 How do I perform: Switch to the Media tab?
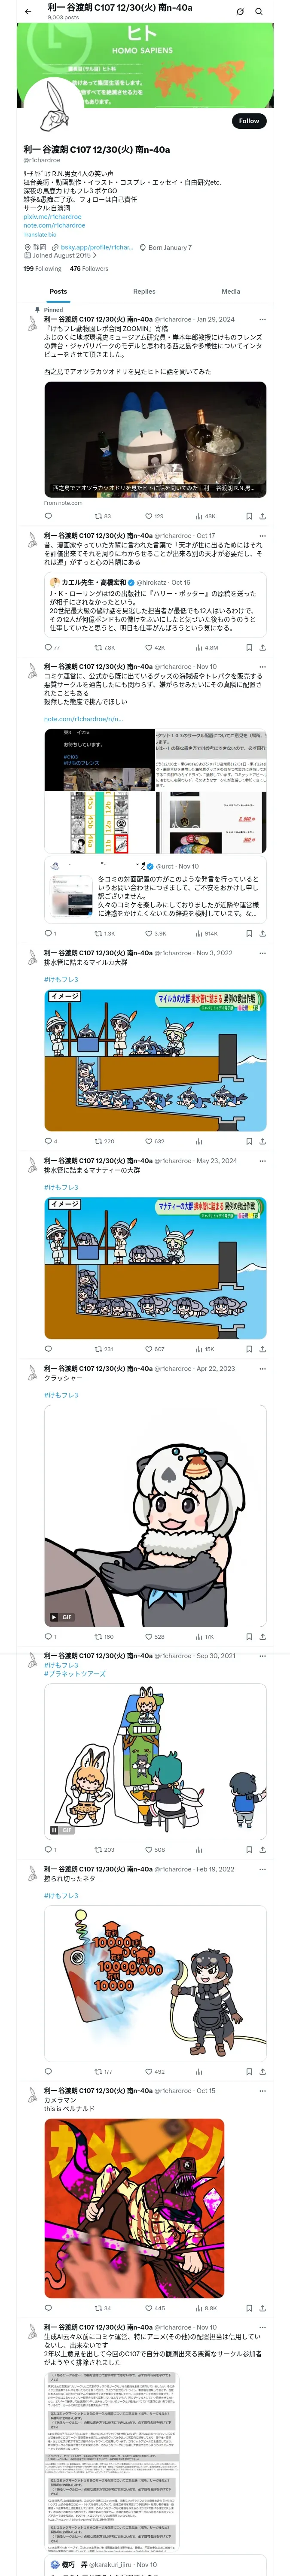click(231, 291)
